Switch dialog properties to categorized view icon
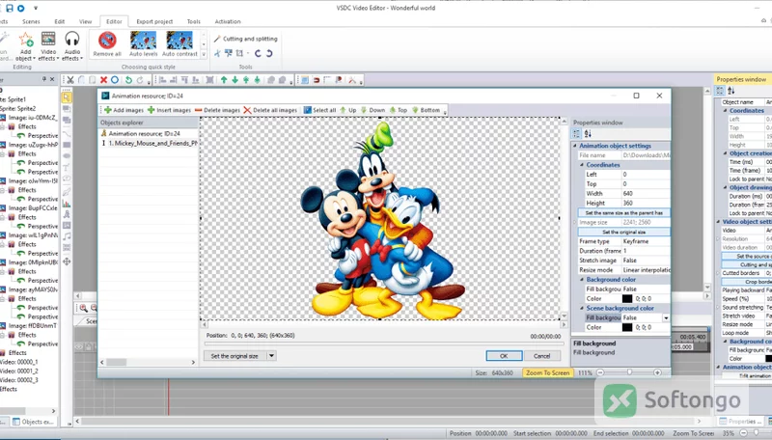772x440 pixels. pos(576,134)
